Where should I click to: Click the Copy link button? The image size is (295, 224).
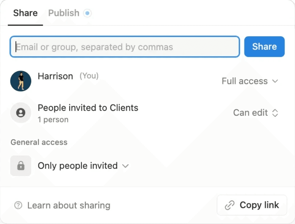coord(252,205)
